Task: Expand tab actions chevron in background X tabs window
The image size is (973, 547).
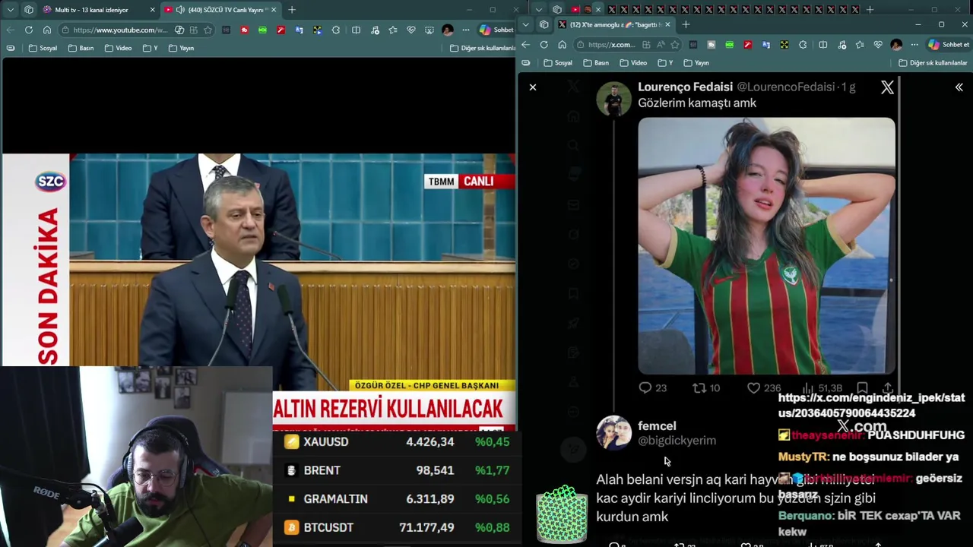Action: 540,10
